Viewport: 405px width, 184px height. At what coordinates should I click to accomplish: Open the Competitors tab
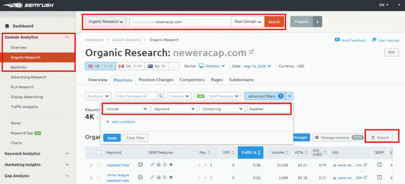pyautogui.click(x=192, y=80)
